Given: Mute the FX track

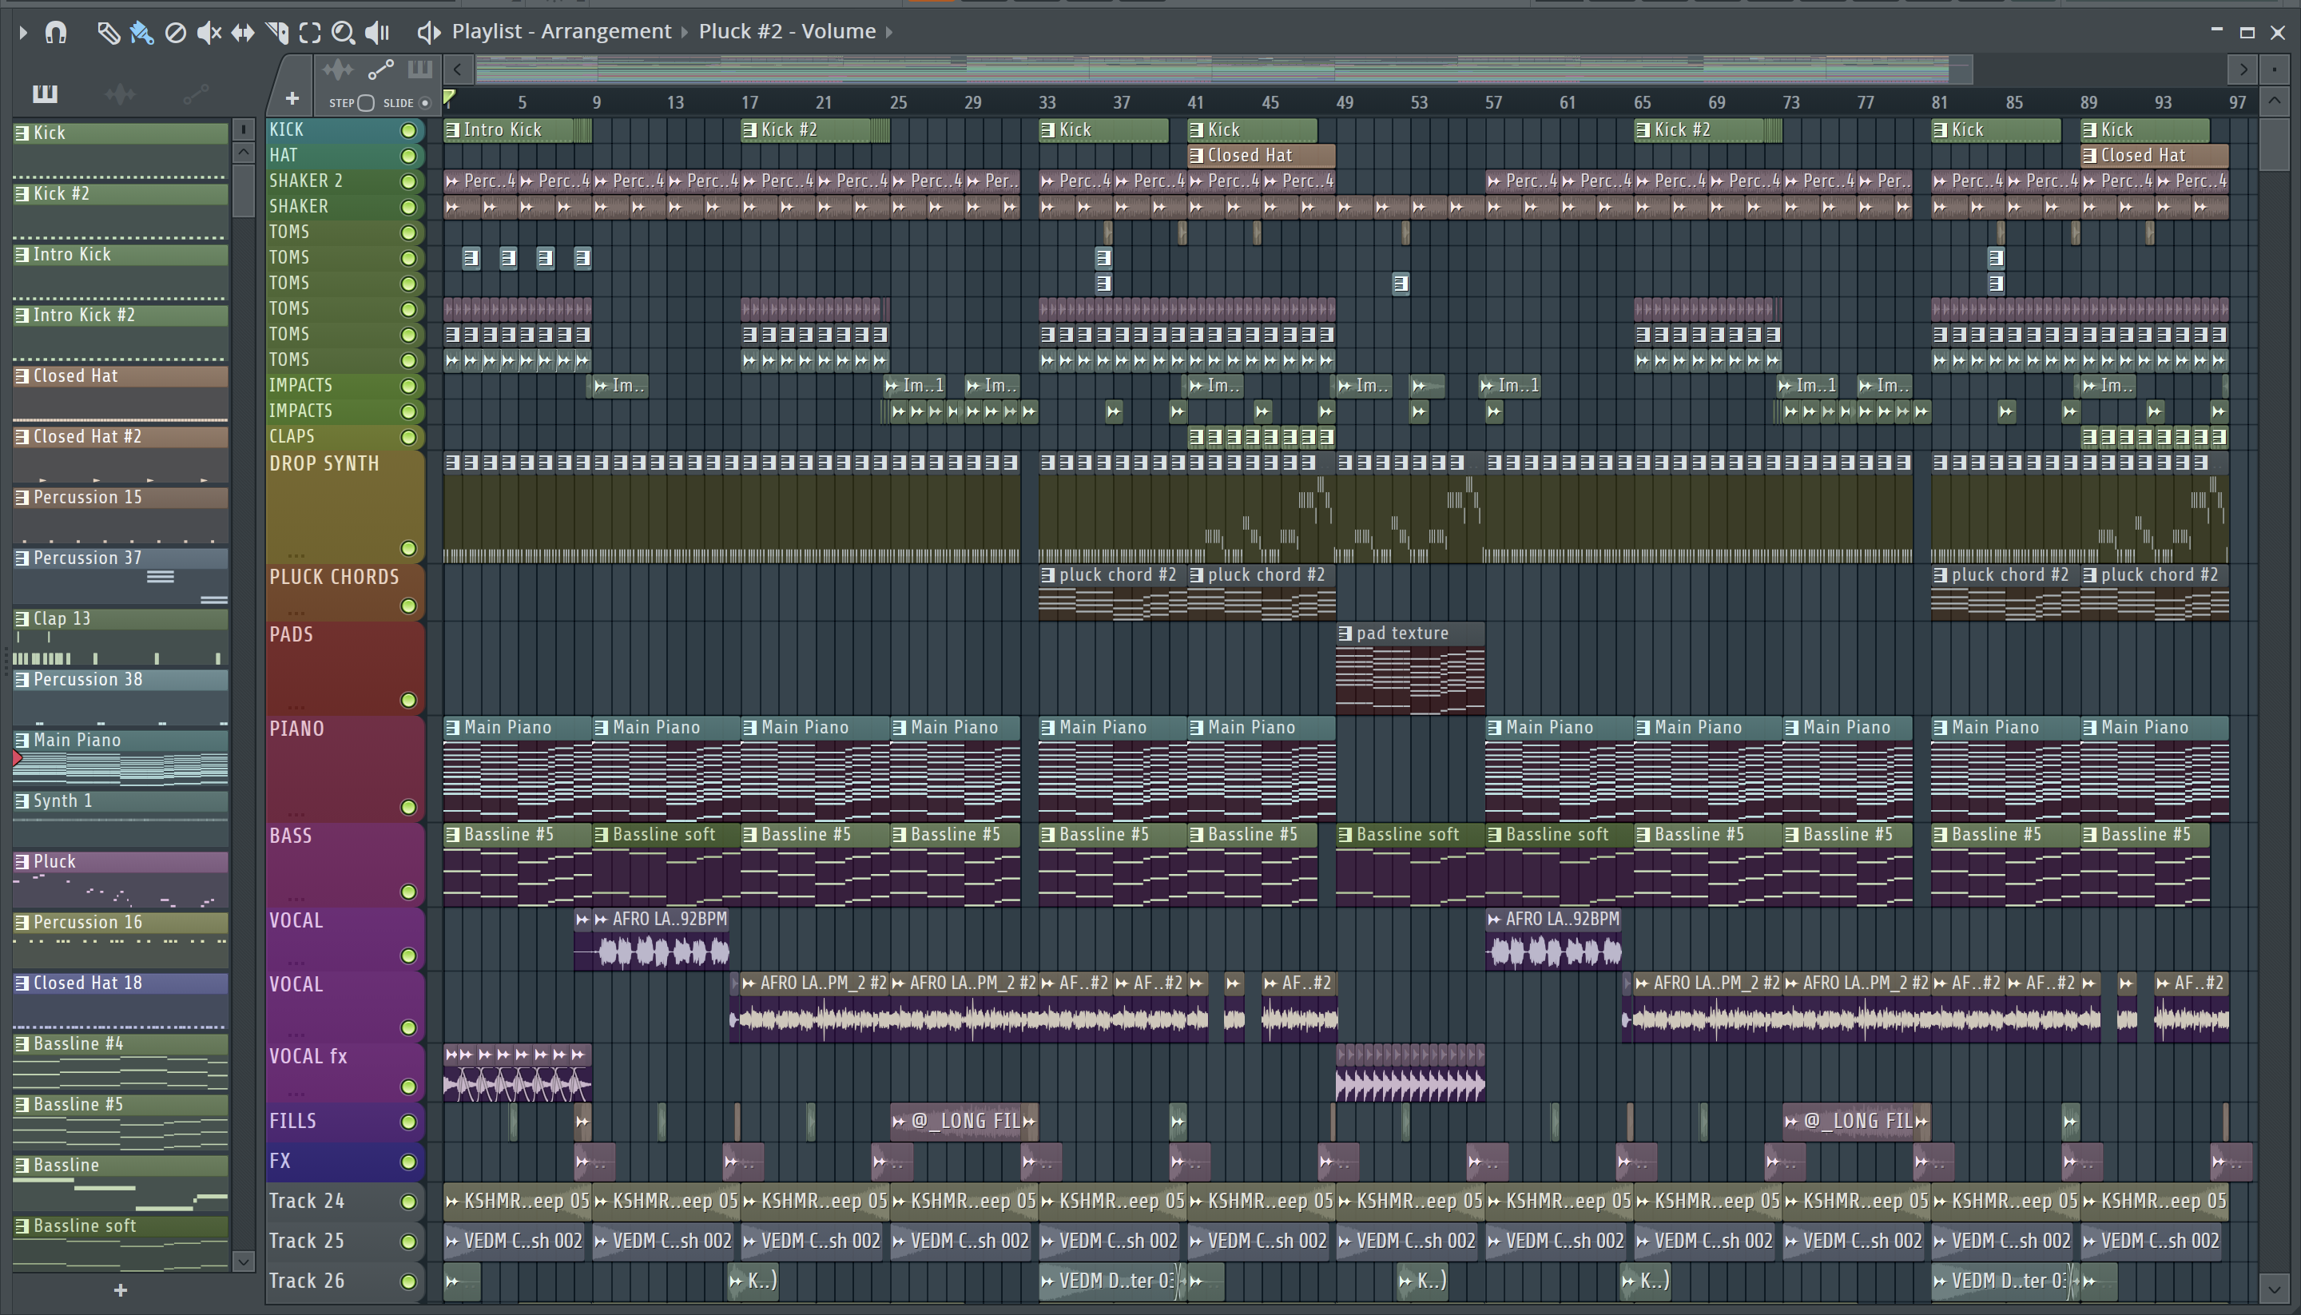Looking at the screenshot, I should tap(408, 1162).
